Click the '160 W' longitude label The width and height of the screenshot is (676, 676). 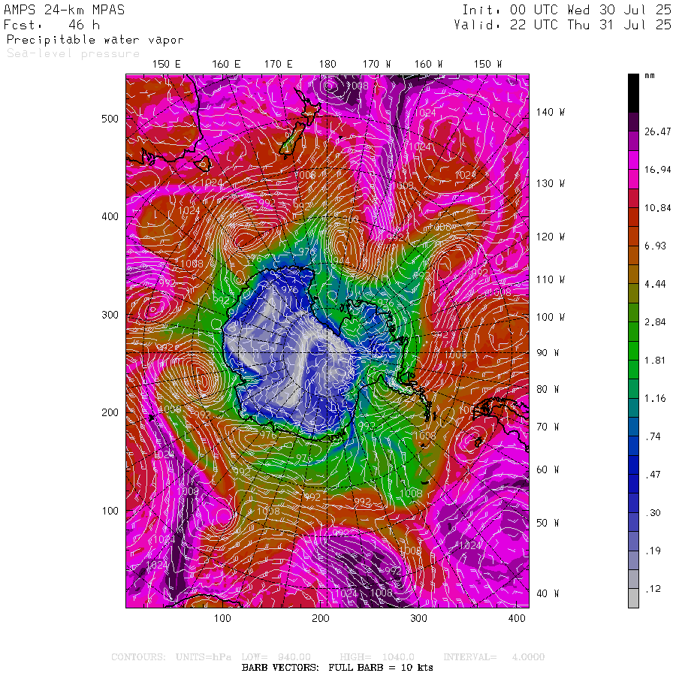[428, 65]
